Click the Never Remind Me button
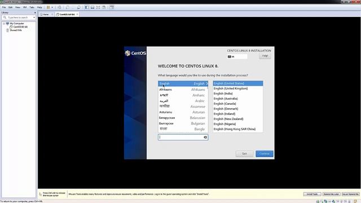Viewport: 361px width, 203px height. click(350, 194)
